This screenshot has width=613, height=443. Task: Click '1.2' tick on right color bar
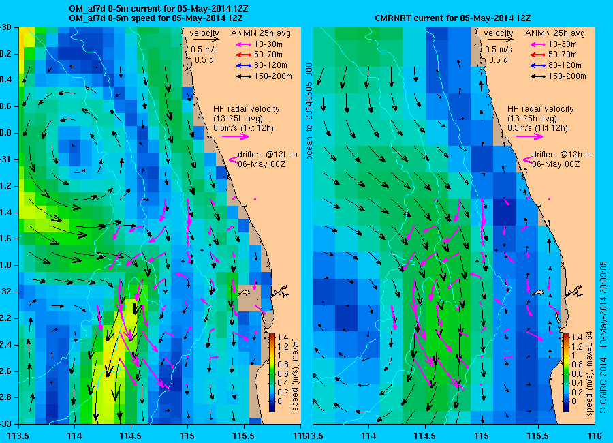click(x=577, y=346)
